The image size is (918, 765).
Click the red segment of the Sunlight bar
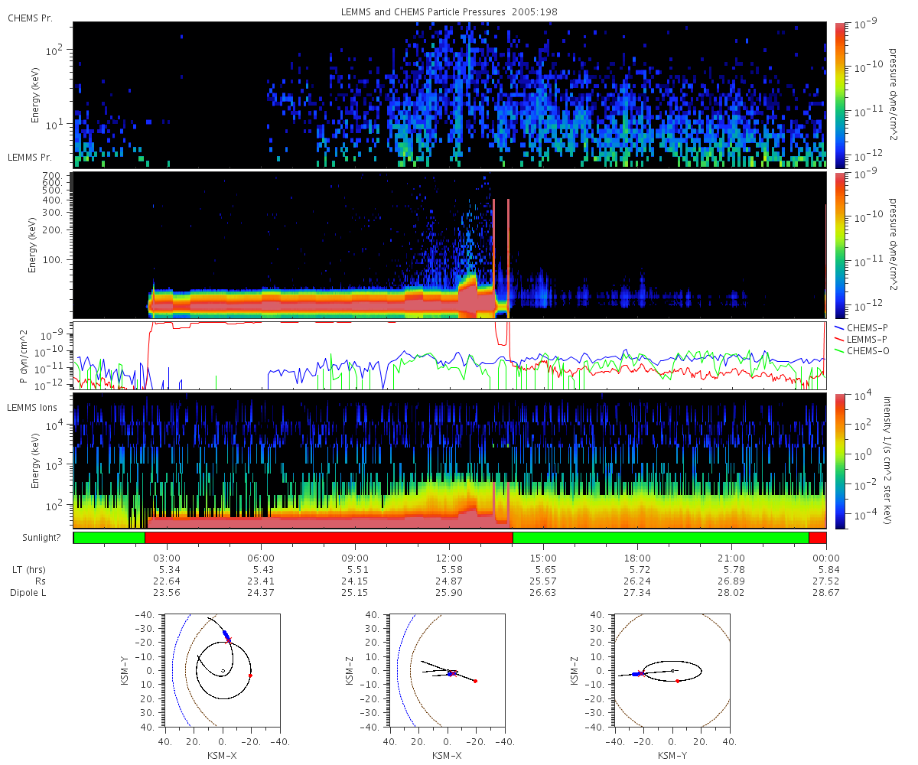(328, 538)
